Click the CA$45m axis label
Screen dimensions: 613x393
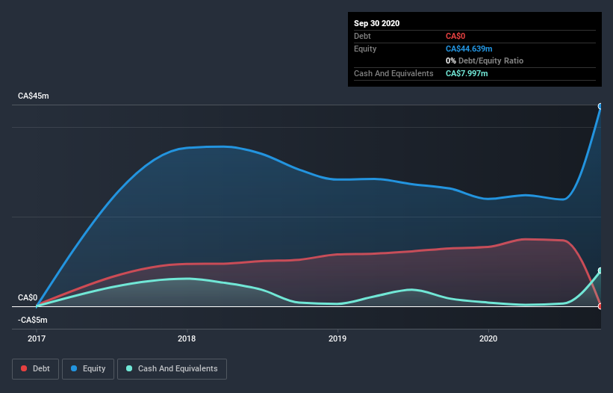click(x=34, y=96)
